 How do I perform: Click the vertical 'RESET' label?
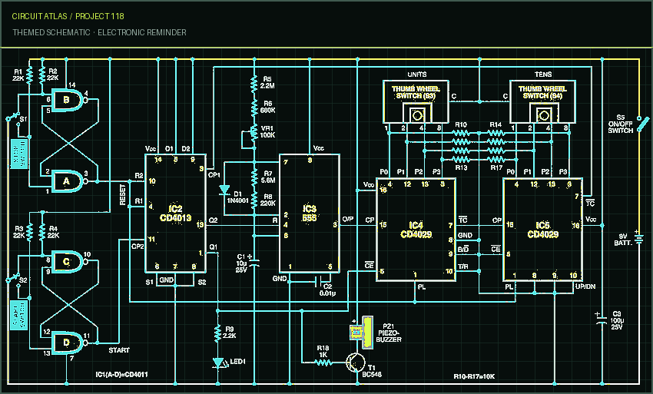click(123, 195)
